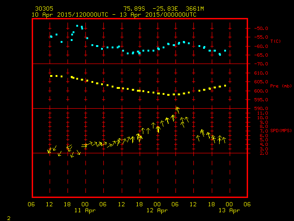Select the Pre (mb) axis title
The width and height of the screenshot is (294, 221).
281,86
